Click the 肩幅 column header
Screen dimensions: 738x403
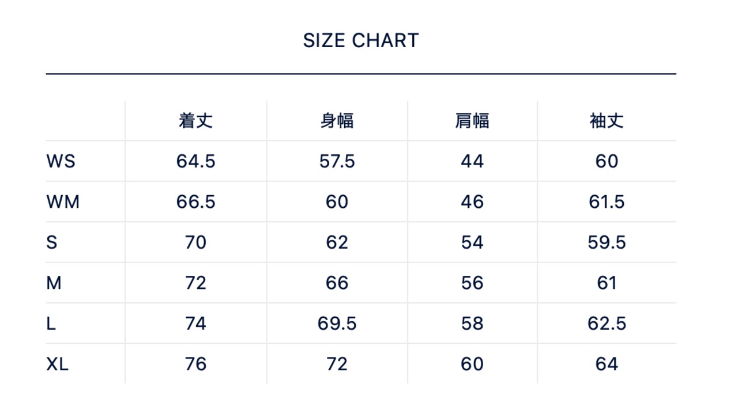coord(472,121)
